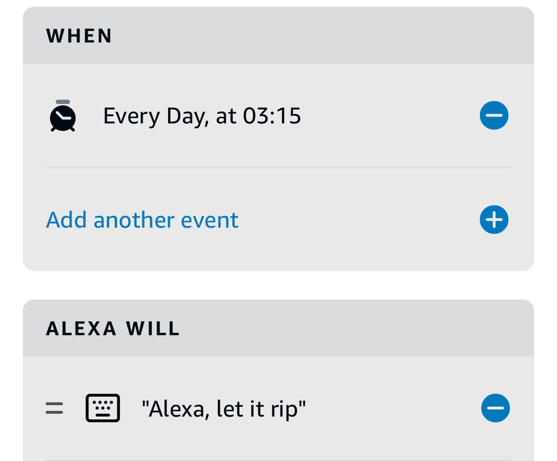Open 'Add another event'
Image resolution: width=557 pixels, height=461 pixels.
pyautogui.click(x=142, y=219)
